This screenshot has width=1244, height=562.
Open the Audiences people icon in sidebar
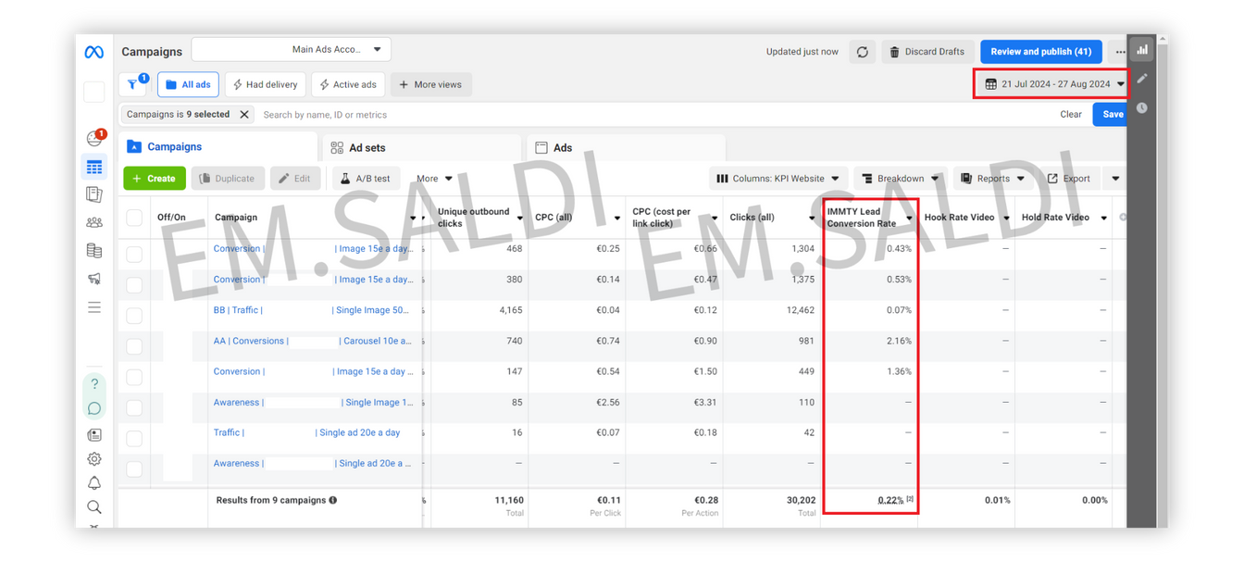94,222
